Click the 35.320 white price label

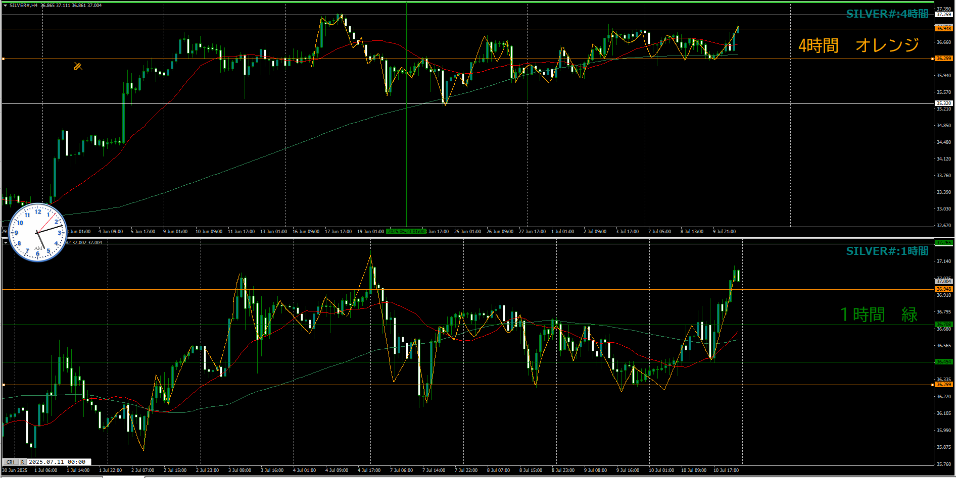[943, 103]
